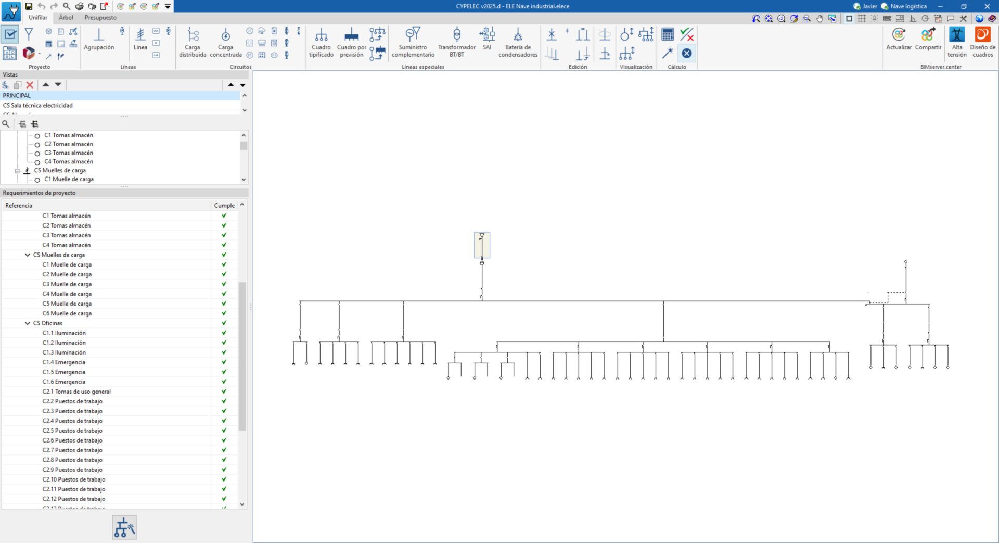Click the Cuadro tipificado icon
Image resolution: width=999 pixels, height=543 pixels.
(321, 42)
